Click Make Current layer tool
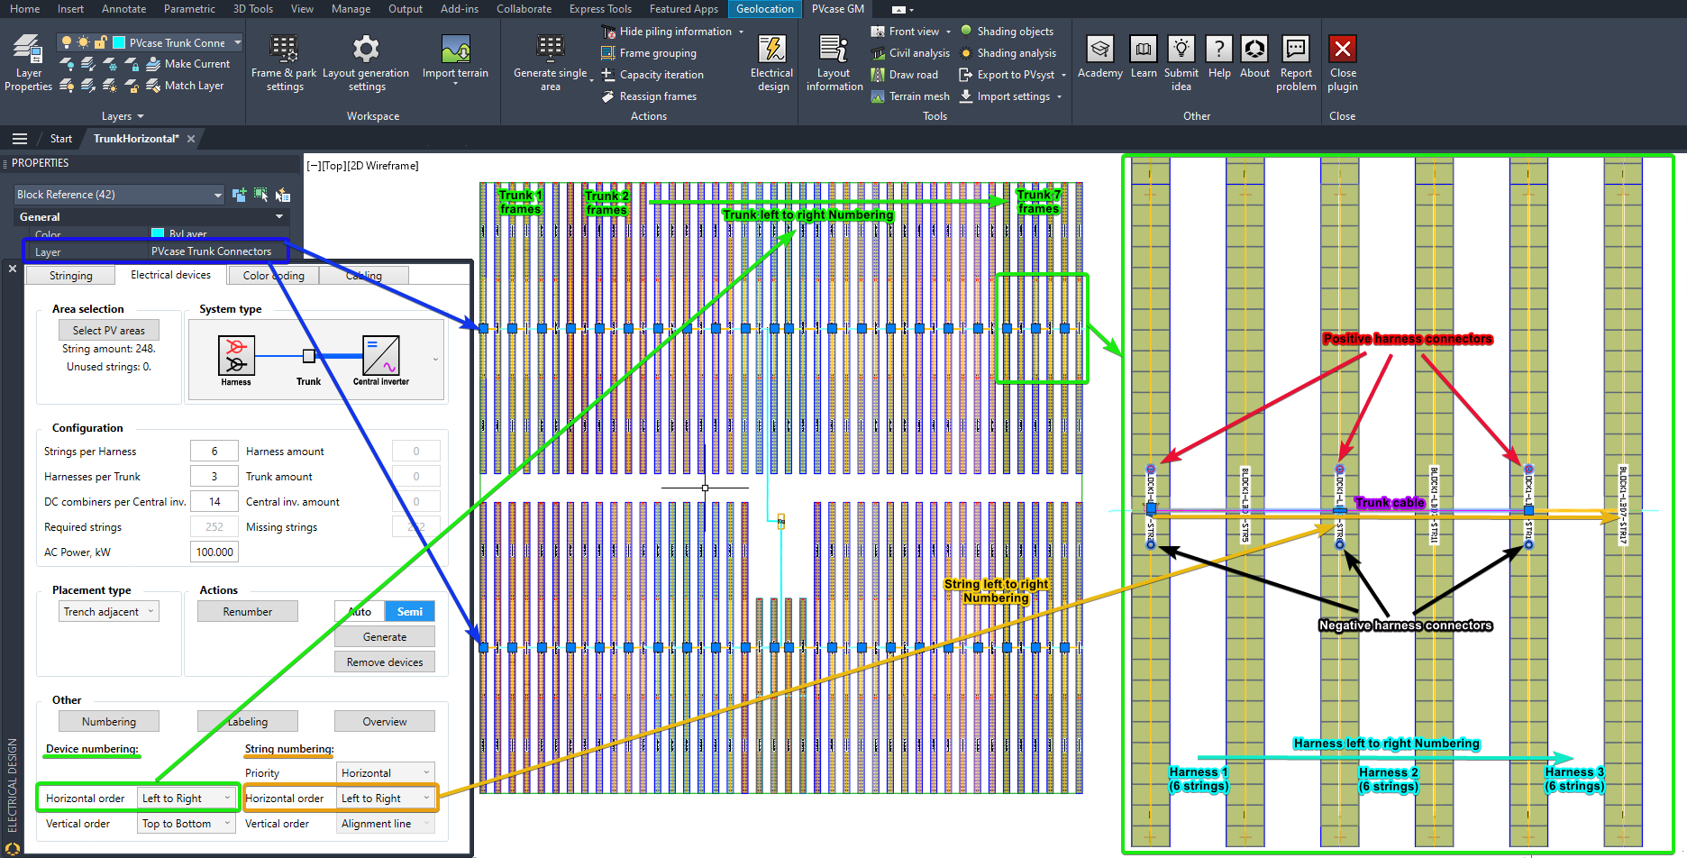1687x858 pixels. pos(188,64)
